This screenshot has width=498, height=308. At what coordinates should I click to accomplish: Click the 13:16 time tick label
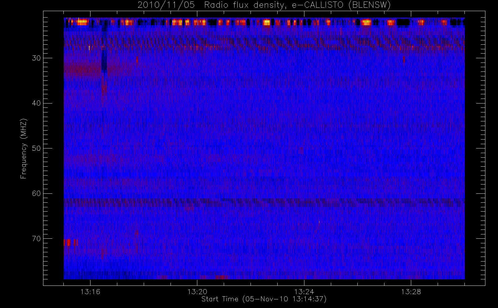pos(90,292)
